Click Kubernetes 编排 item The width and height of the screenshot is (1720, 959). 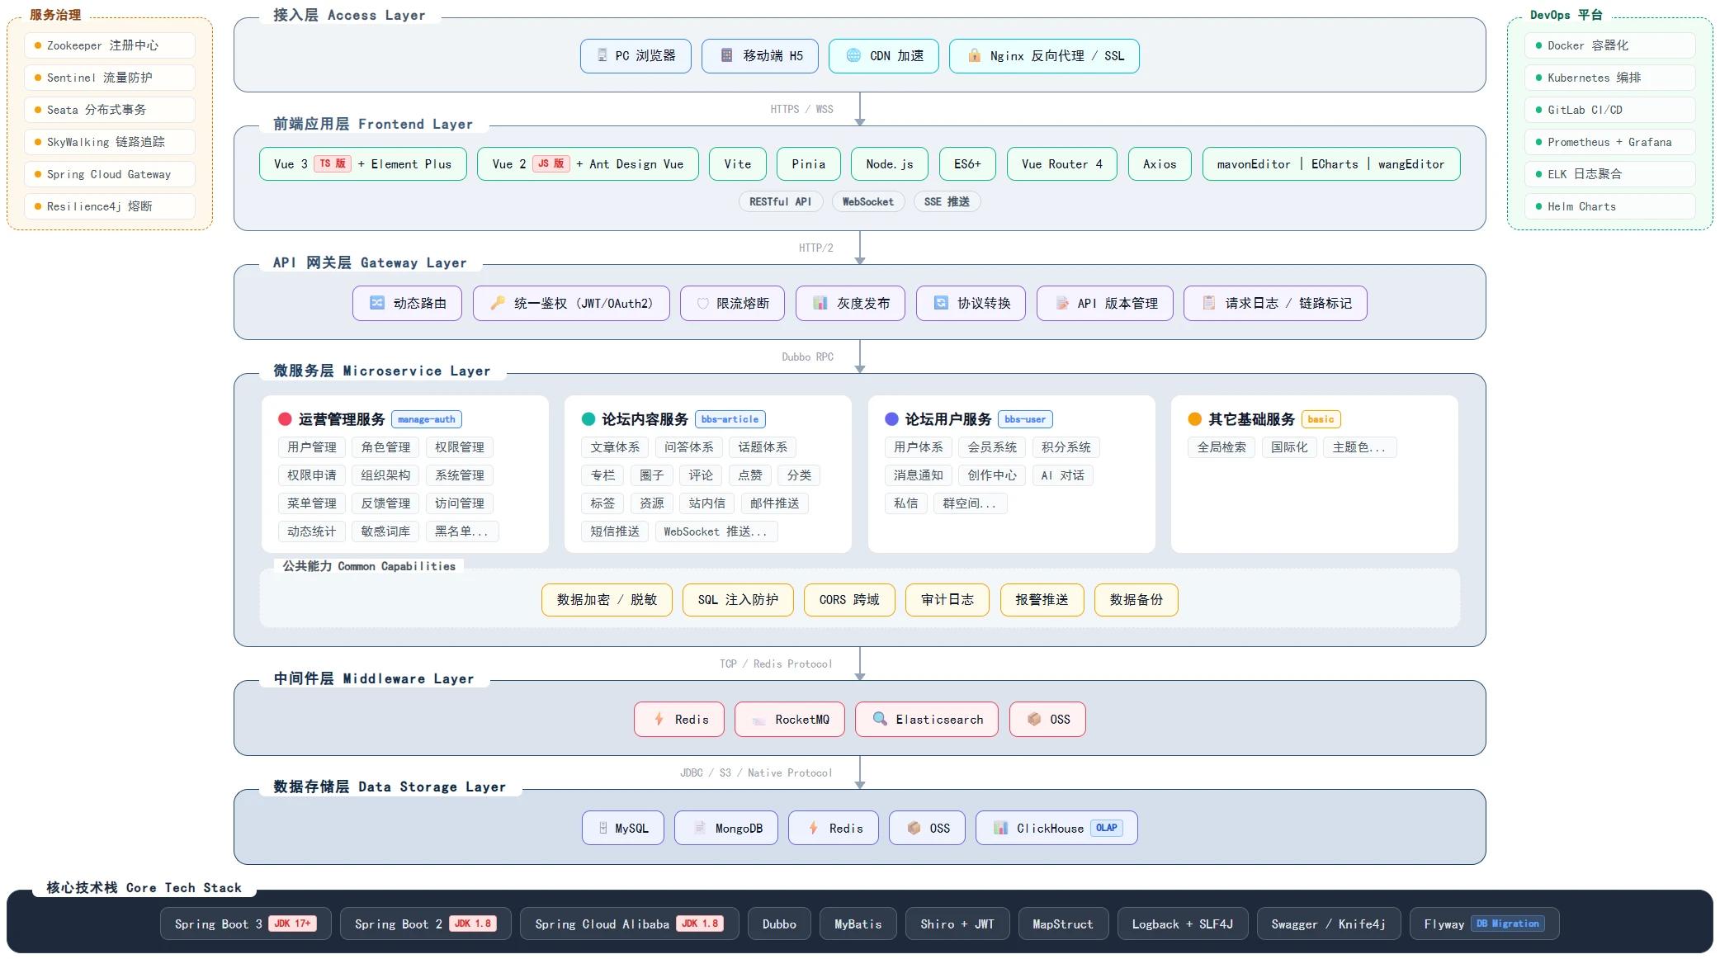1610,78
